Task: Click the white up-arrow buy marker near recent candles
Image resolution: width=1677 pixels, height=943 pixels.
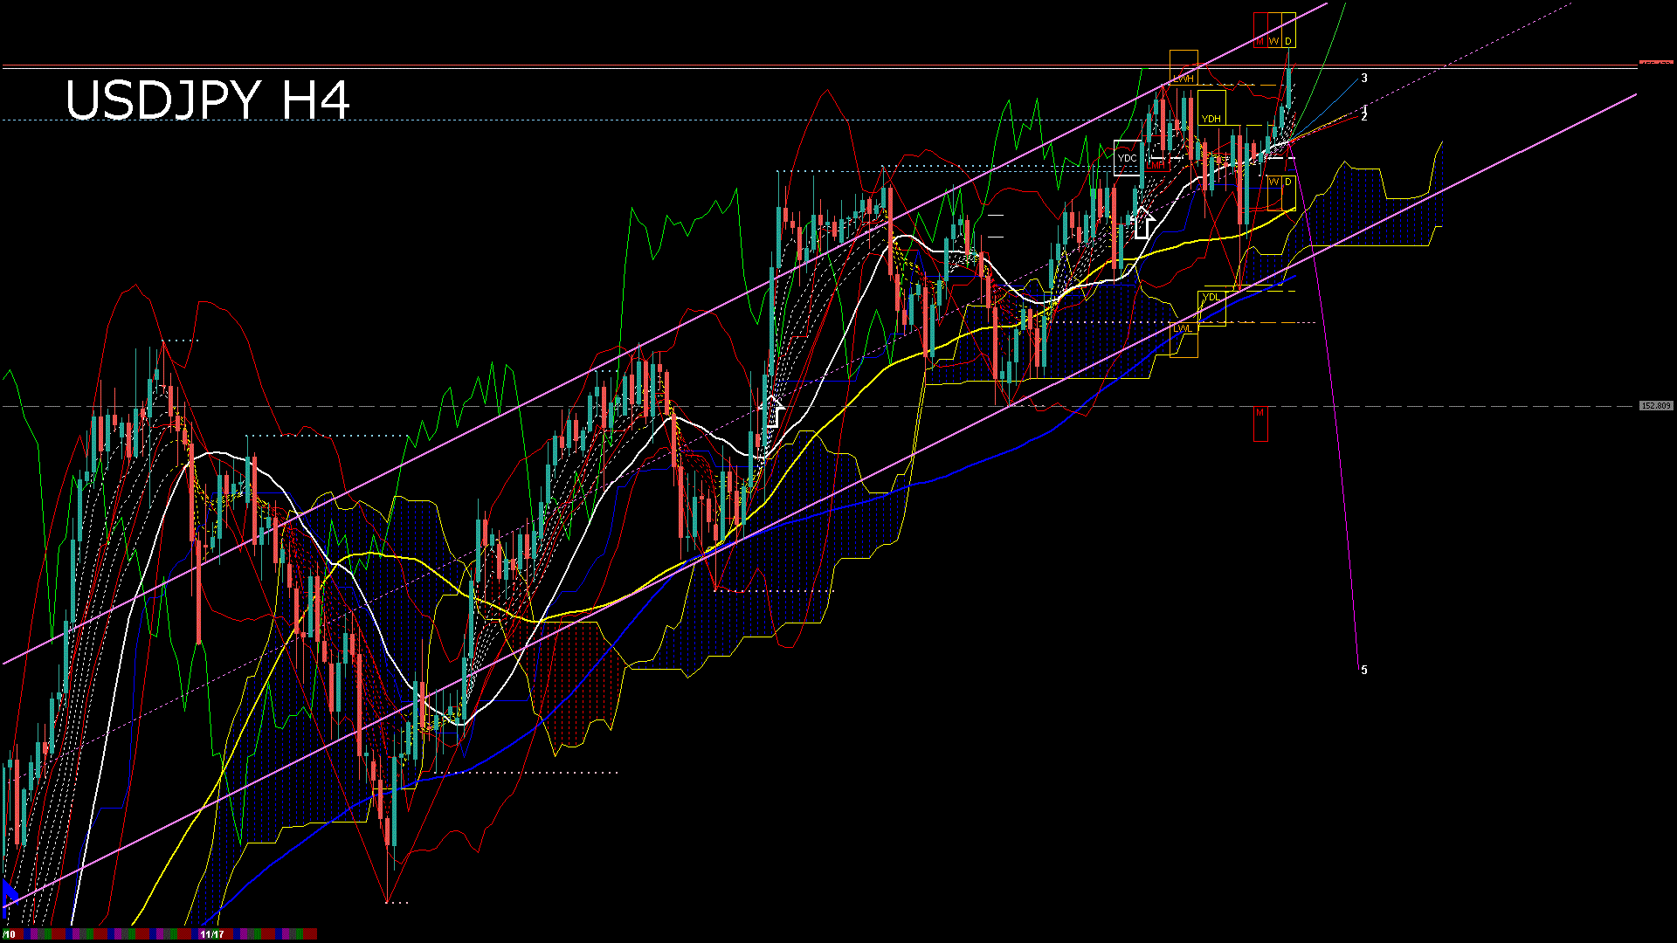Action: pyautogui.click(x=1144, y=221)
